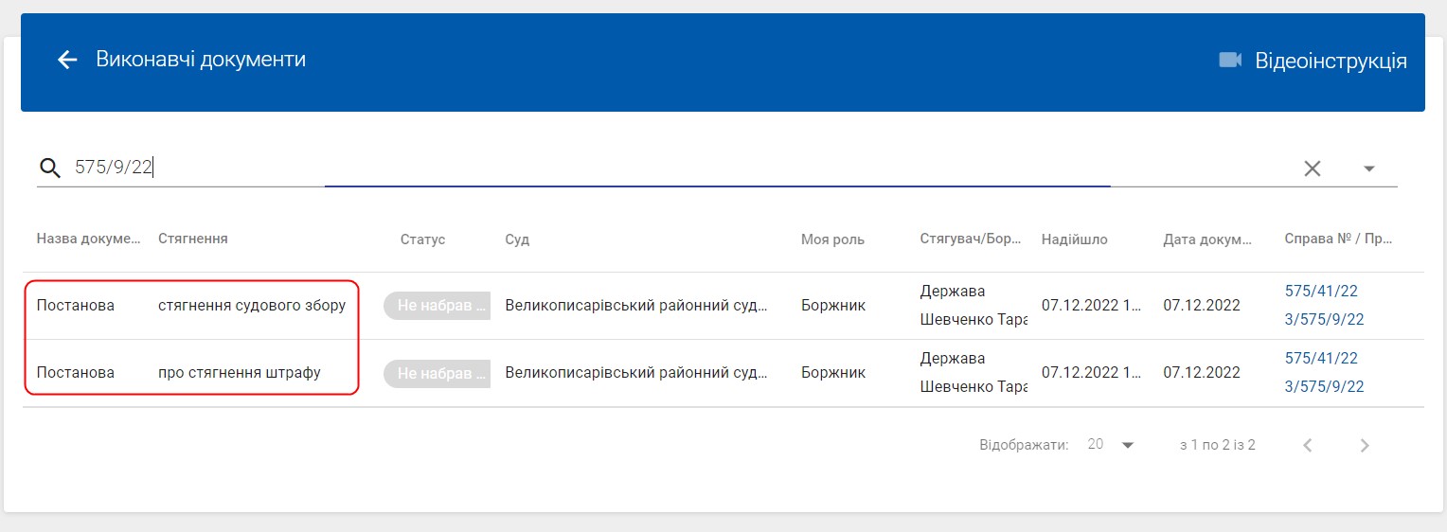Sort by the Статус column header

point(422,239)
